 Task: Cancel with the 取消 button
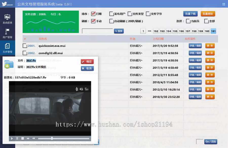click(x=87, y=68)
